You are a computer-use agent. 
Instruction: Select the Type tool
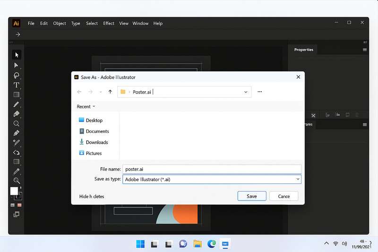coord(17,85)
